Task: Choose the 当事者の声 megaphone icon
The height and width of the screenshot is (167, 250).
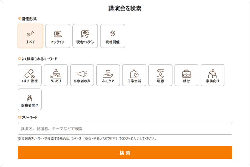Action: tap(82, 74)
